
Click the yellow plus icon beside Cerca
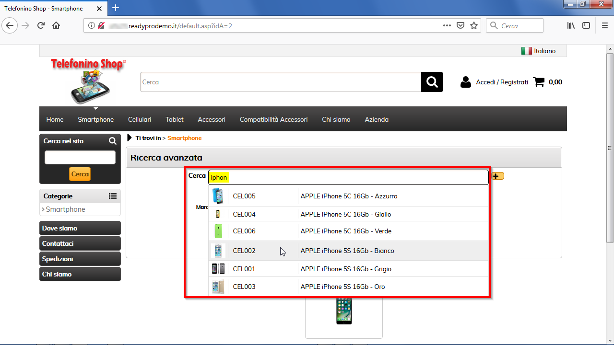point(497,176)
